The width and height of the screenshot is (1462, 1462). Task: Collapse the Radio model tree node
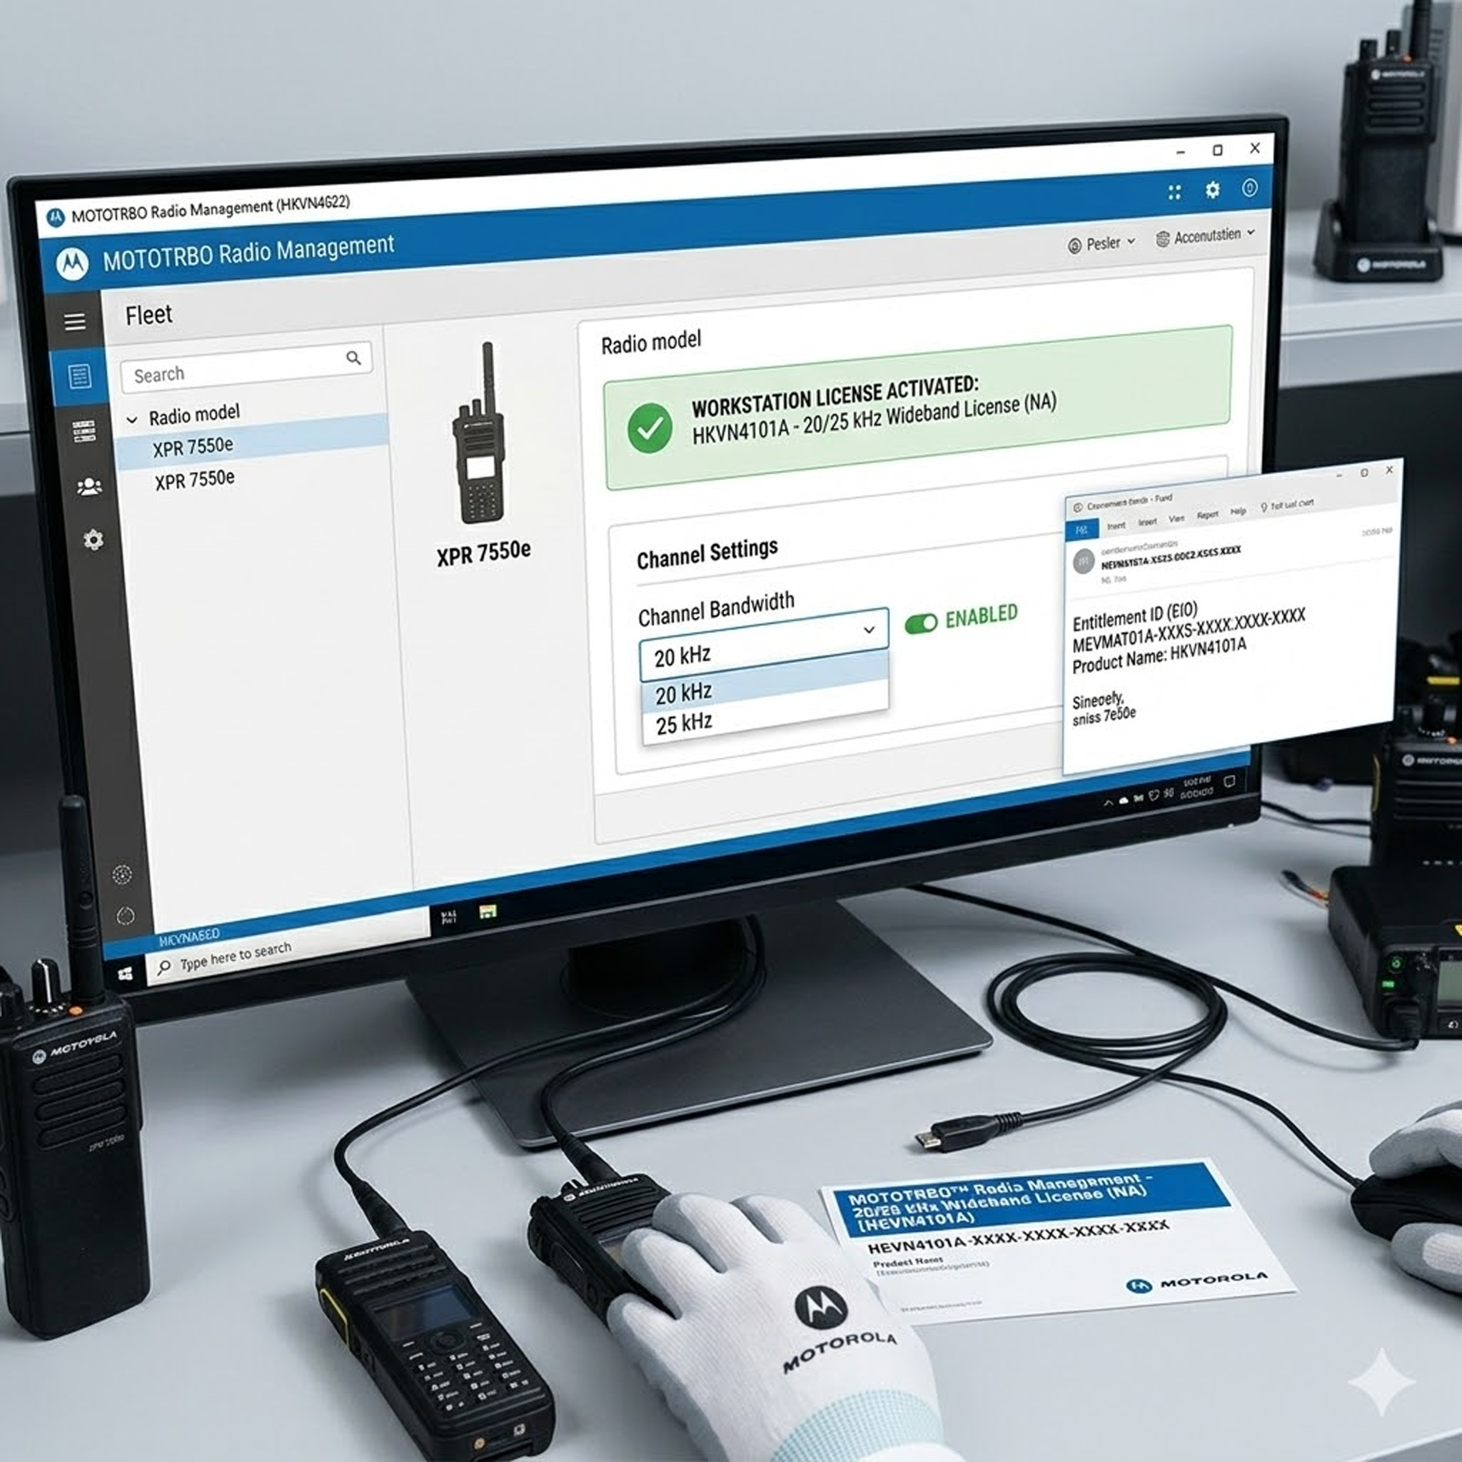click(x=133, y=419)
